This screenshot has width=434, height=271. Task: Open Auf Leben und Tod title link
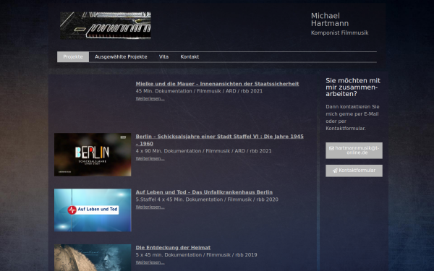[204, 192]
